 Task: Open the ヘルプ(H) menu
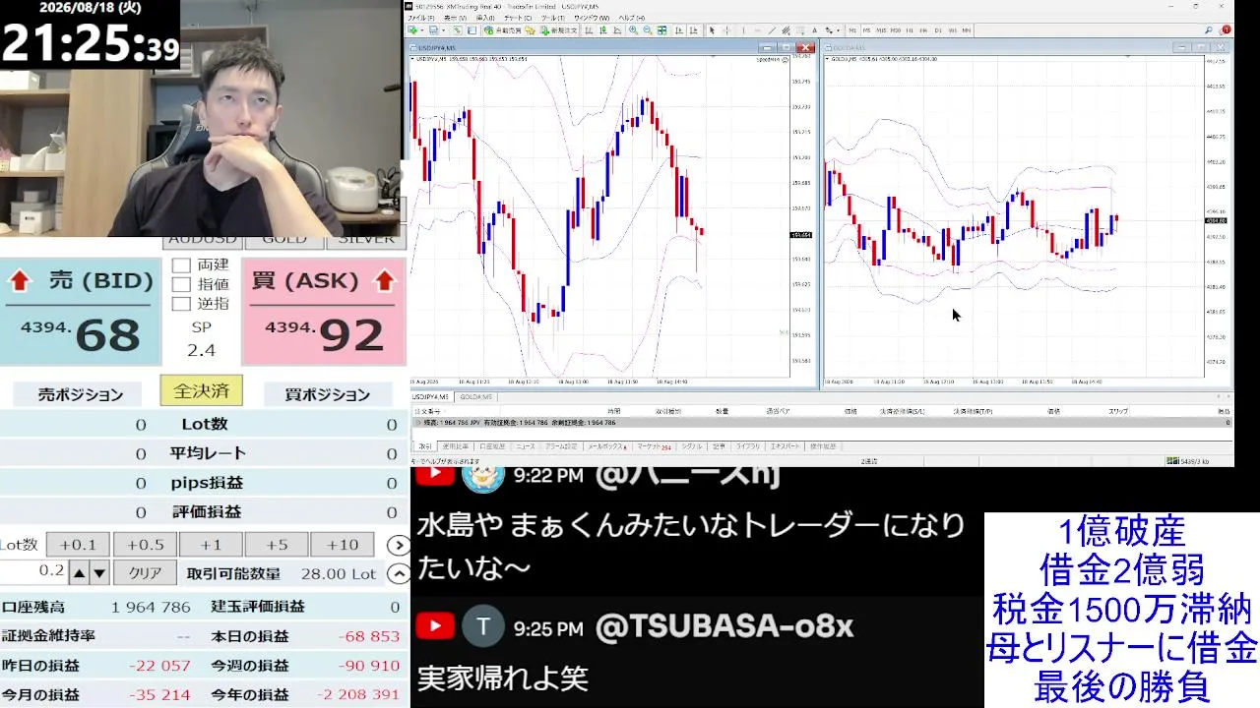[632, 17]
